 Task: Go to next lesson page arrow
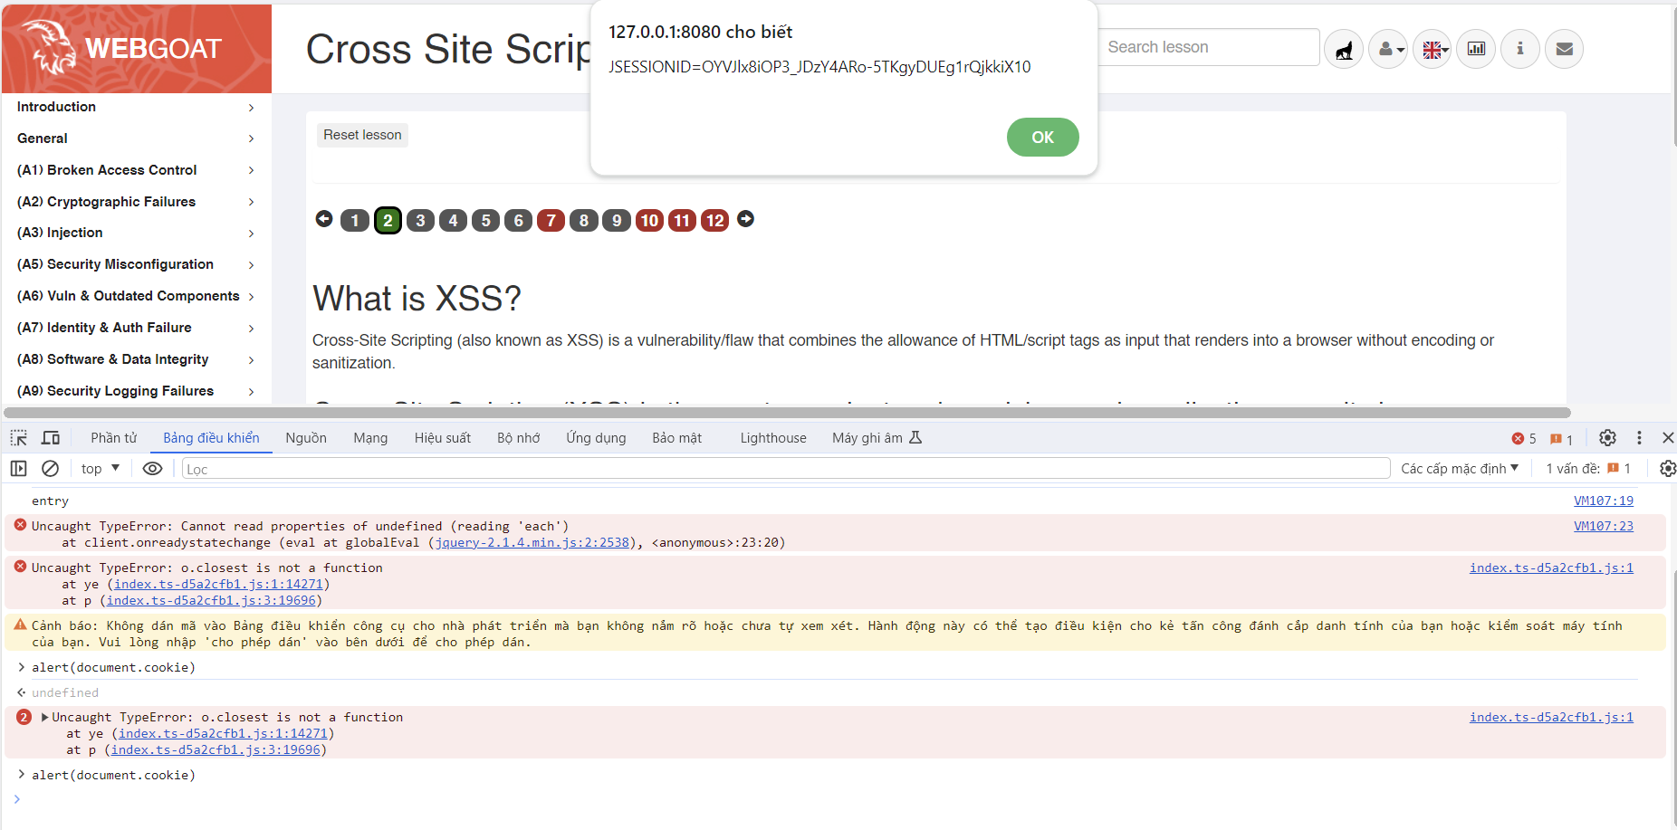(x=745, y=219)
